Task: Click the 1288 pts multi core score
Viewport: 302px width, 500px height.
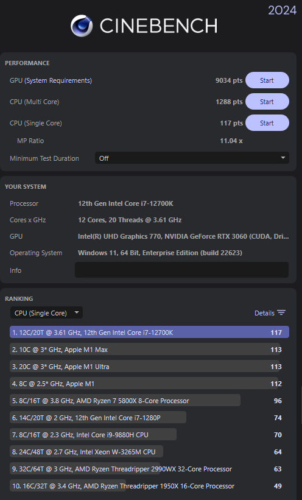Action: (229, 102)
